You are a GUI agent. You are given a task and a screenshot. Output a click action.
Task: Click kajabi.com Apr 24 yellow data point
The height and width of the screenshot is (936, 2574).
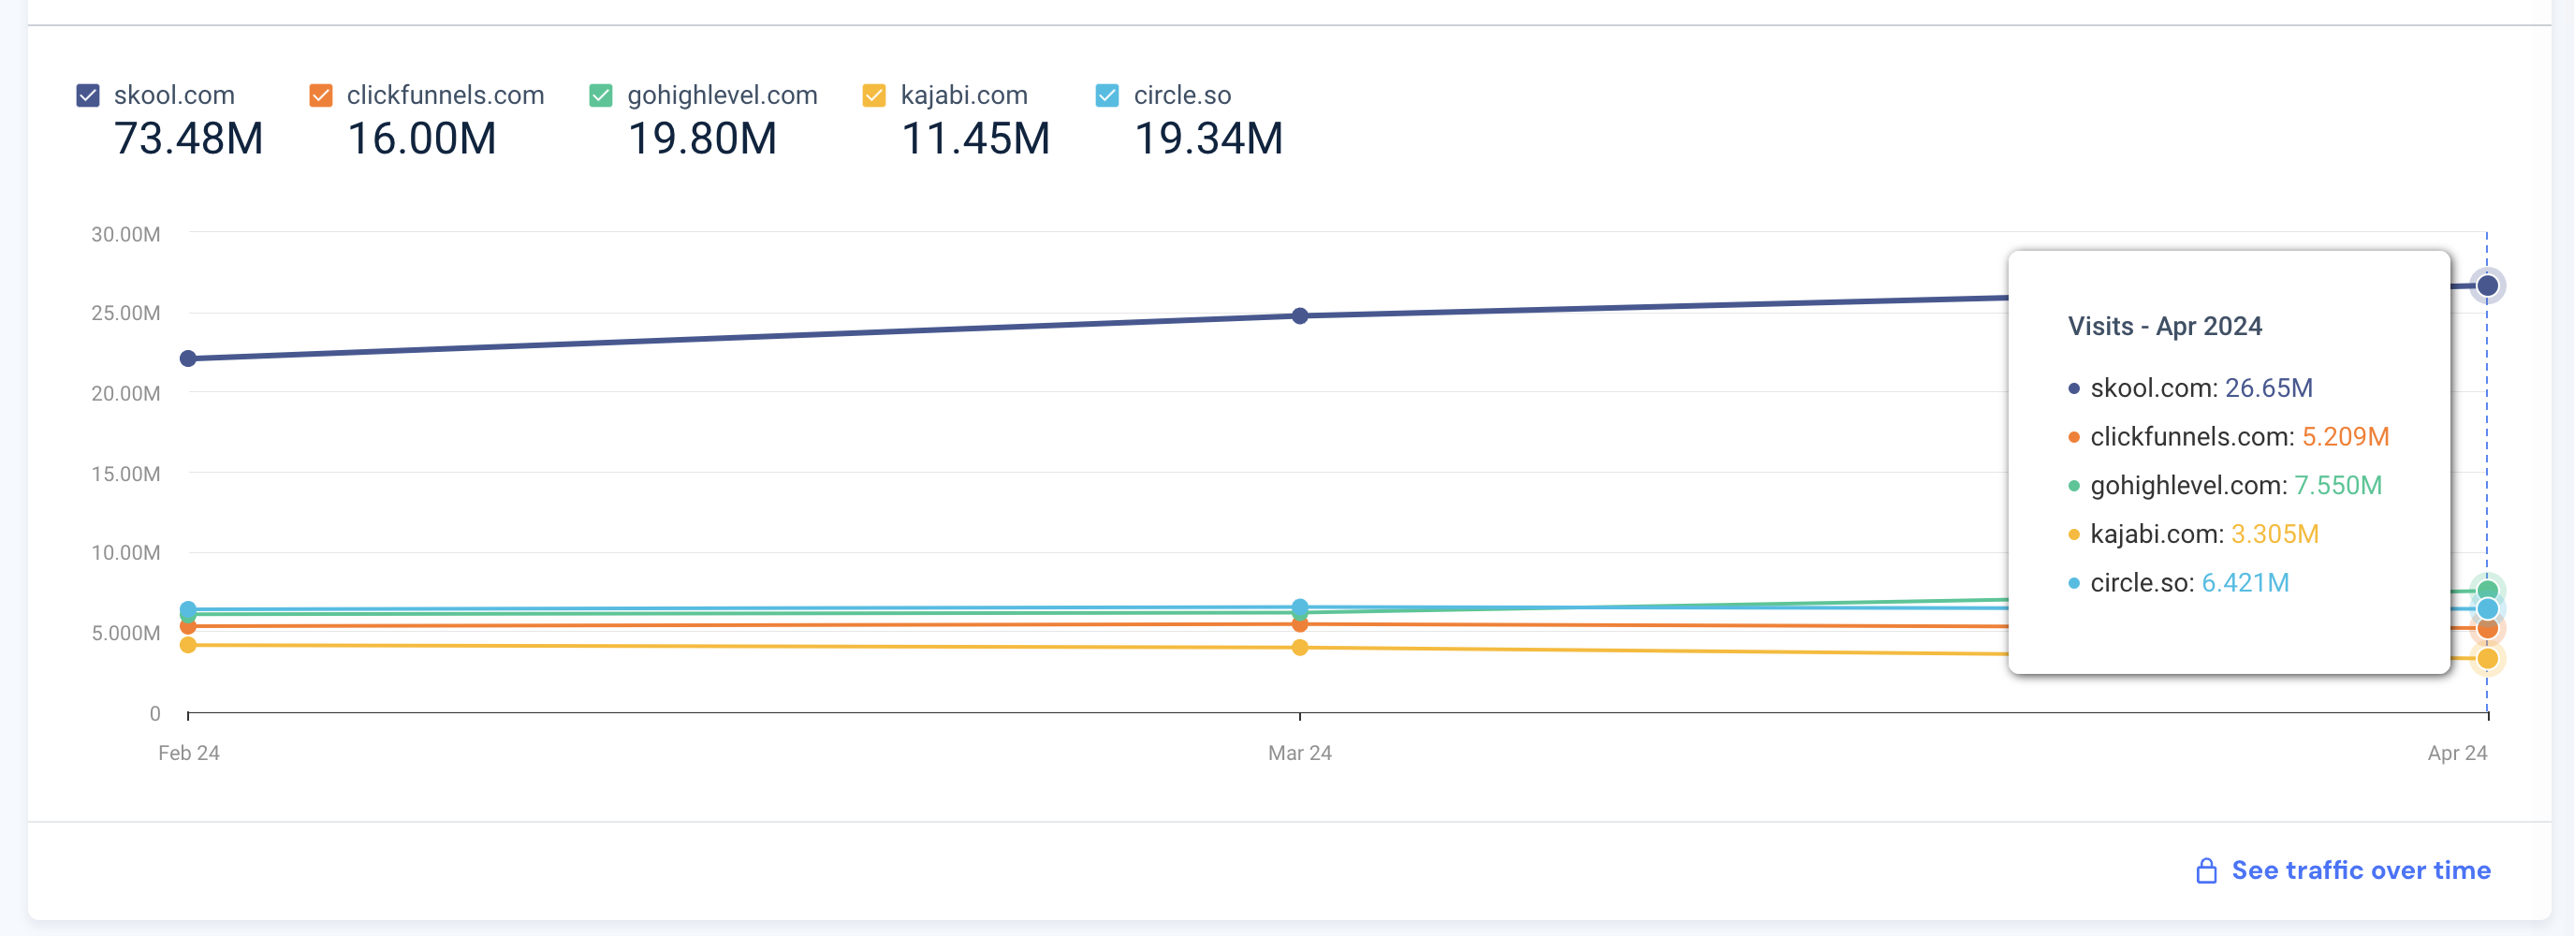pyautogui.click(x=2487, y=659)
